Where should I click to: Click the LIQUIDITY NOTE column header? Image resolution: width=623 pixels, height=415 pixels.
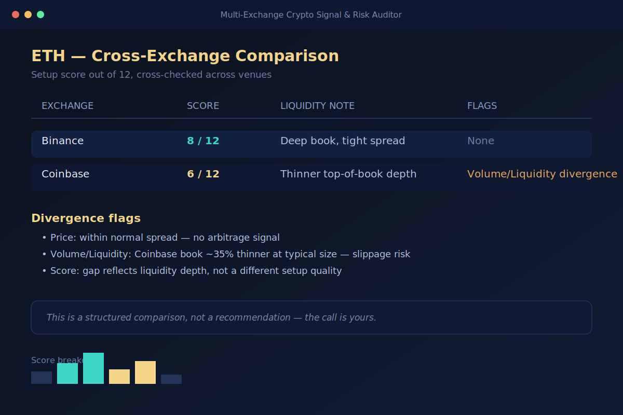click(317, 106)
